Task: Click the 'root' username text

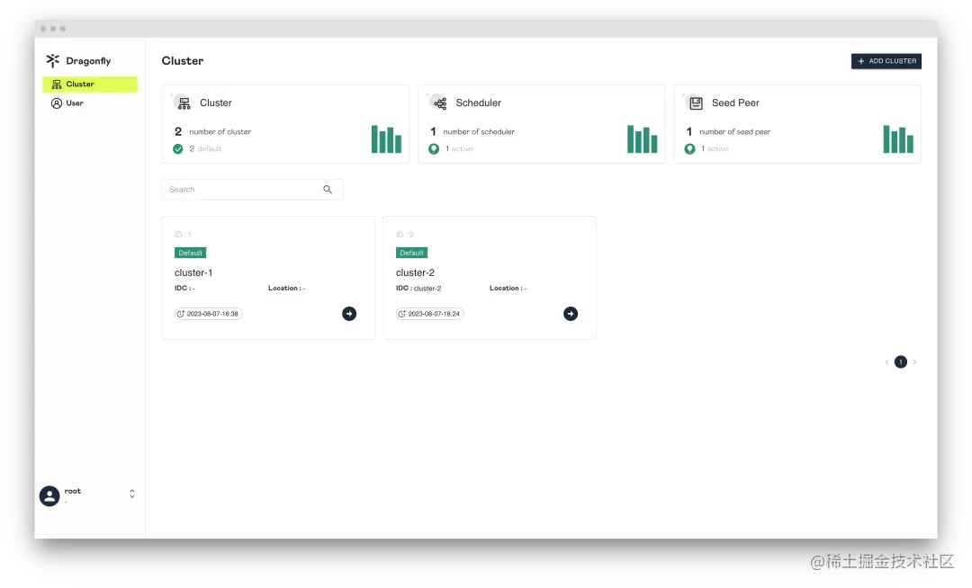Action: tap(73, 492)
